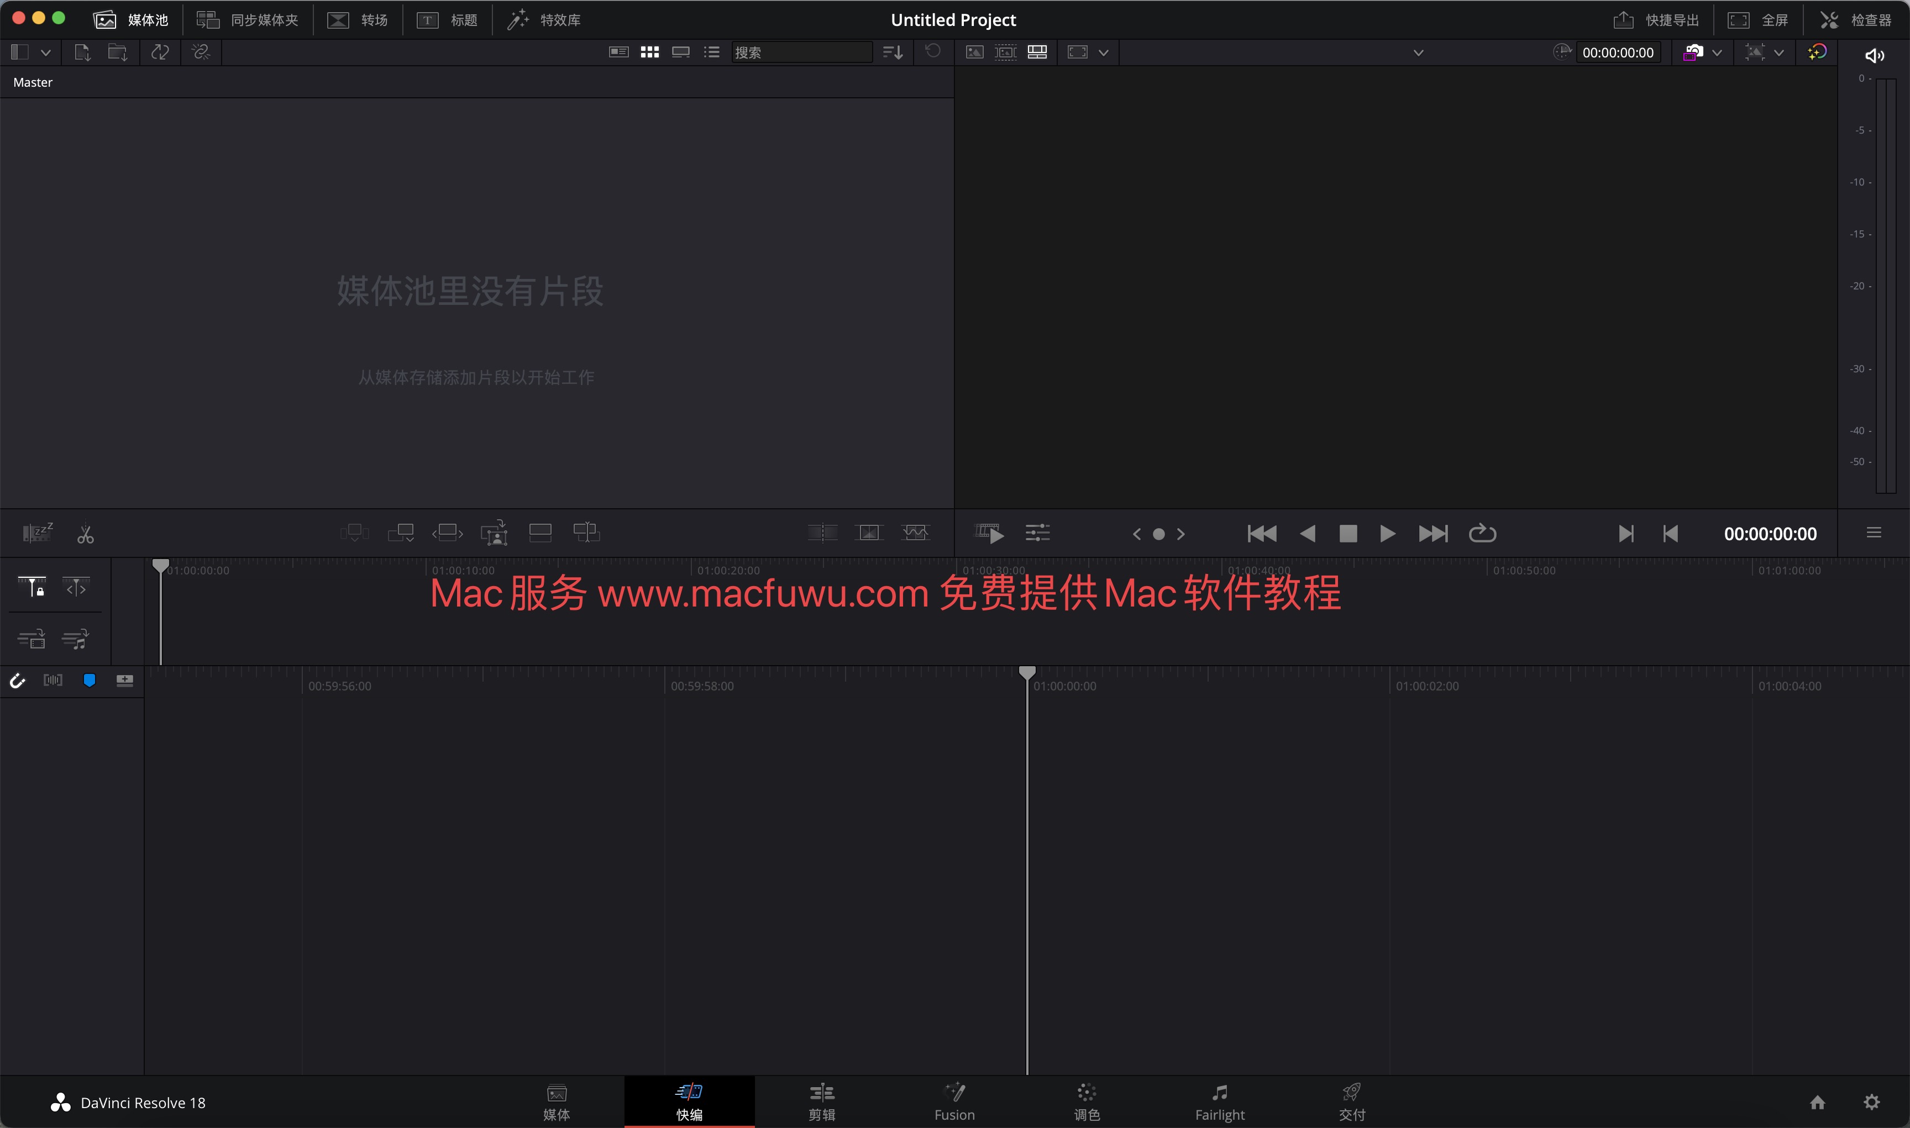Viewport: 1910px width, 1128px height.
Task: Select Source Tape viewer mode
Action: click(x=1005, y=52)
